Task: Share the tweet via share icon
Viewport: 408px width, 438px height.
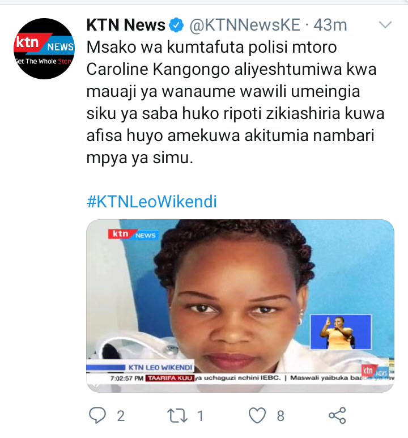Action: 337,415
